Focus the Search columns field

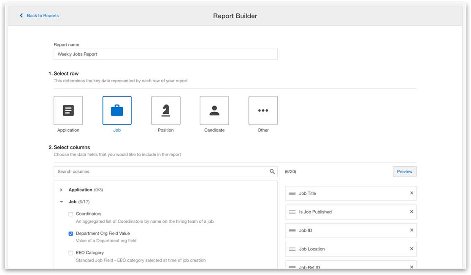point(160,172)
